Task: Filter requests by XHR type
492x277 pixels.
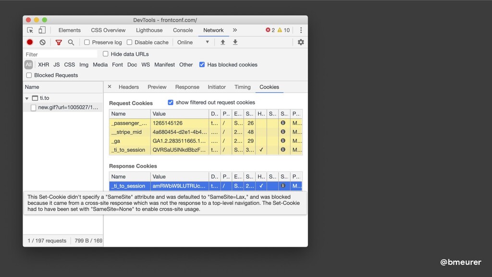Action: 43,64
